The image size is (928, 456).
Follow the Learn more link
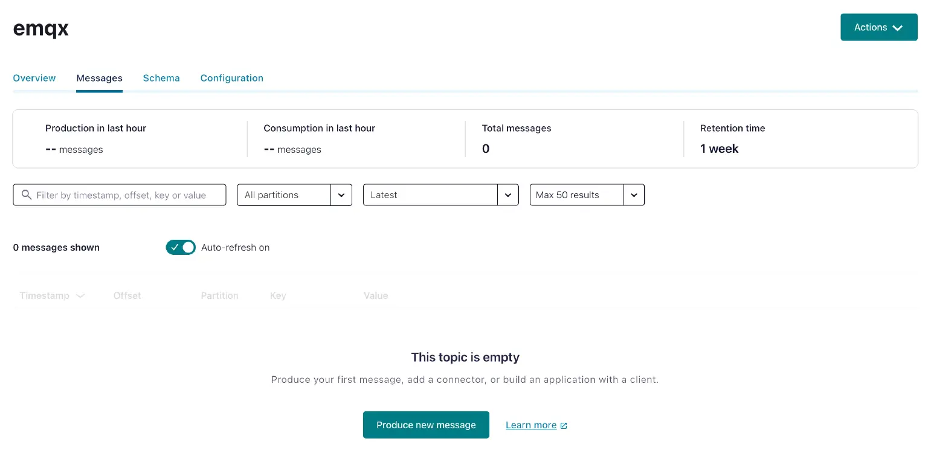tap(531, 425)
